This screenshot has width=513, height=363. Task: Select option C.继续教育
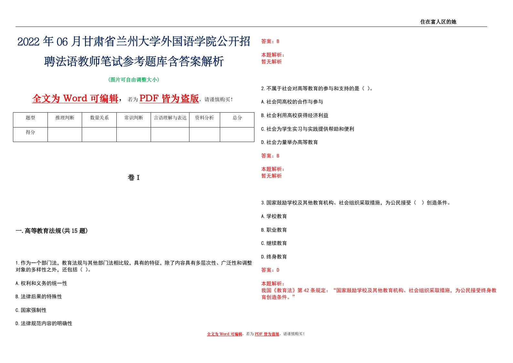[274, 243]
